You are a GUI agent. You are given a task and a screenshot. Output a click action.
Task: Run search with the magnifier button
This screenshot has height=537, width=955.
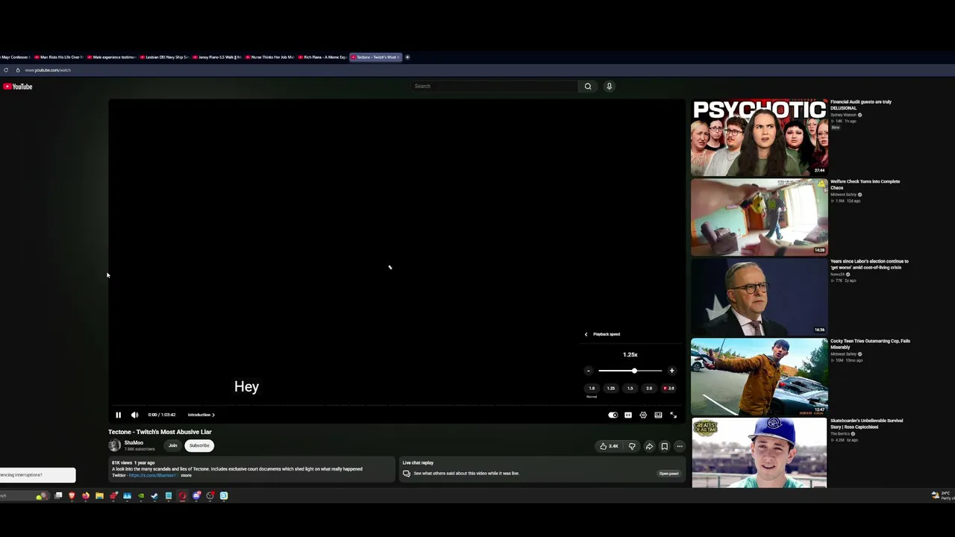tap(588, 87)
